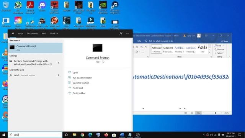Click the Word zoom slider handle

pyautogui.click(x=215, y=113)
